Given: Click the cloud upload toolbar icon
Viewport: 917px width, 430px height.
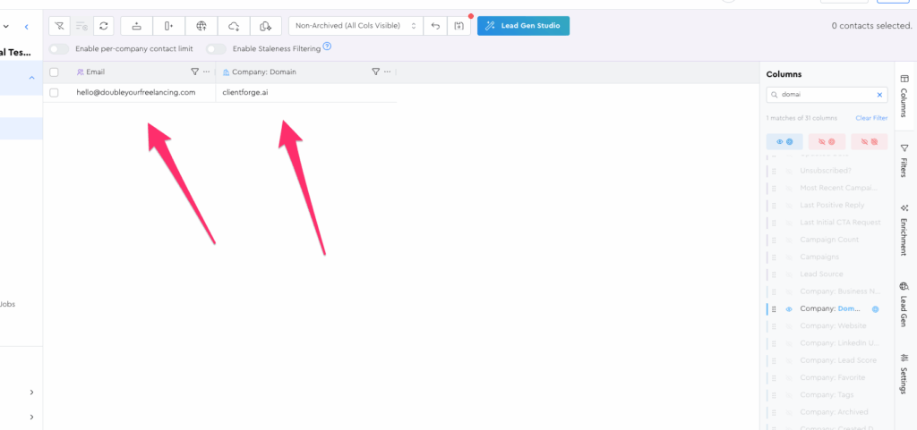Looking at the screenshot, I should pyautogui.click(x=234, y=26).
